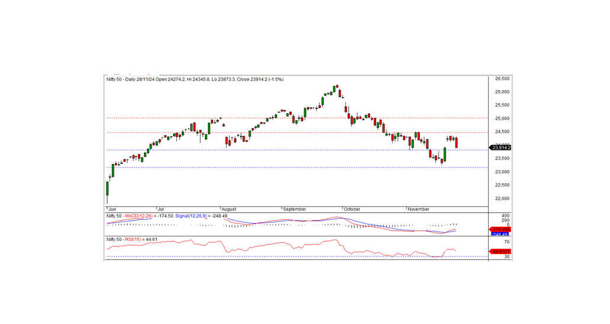This screenshot has height=324, width=610.
Task: Click the black 23,914.2 current price tag
Action: tap(500, 147)
